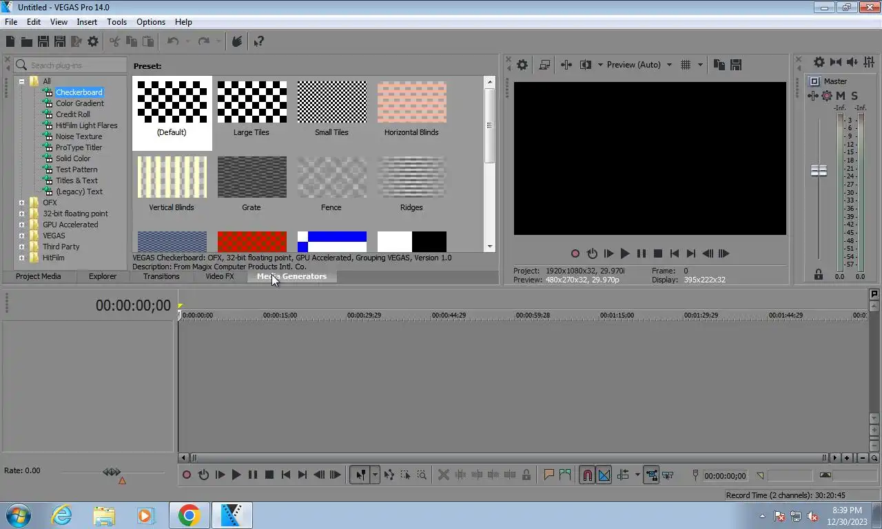Click the Master FX plug-in icon
The width and height of the screenshot is (882, 529).
[x=813, y=96]
